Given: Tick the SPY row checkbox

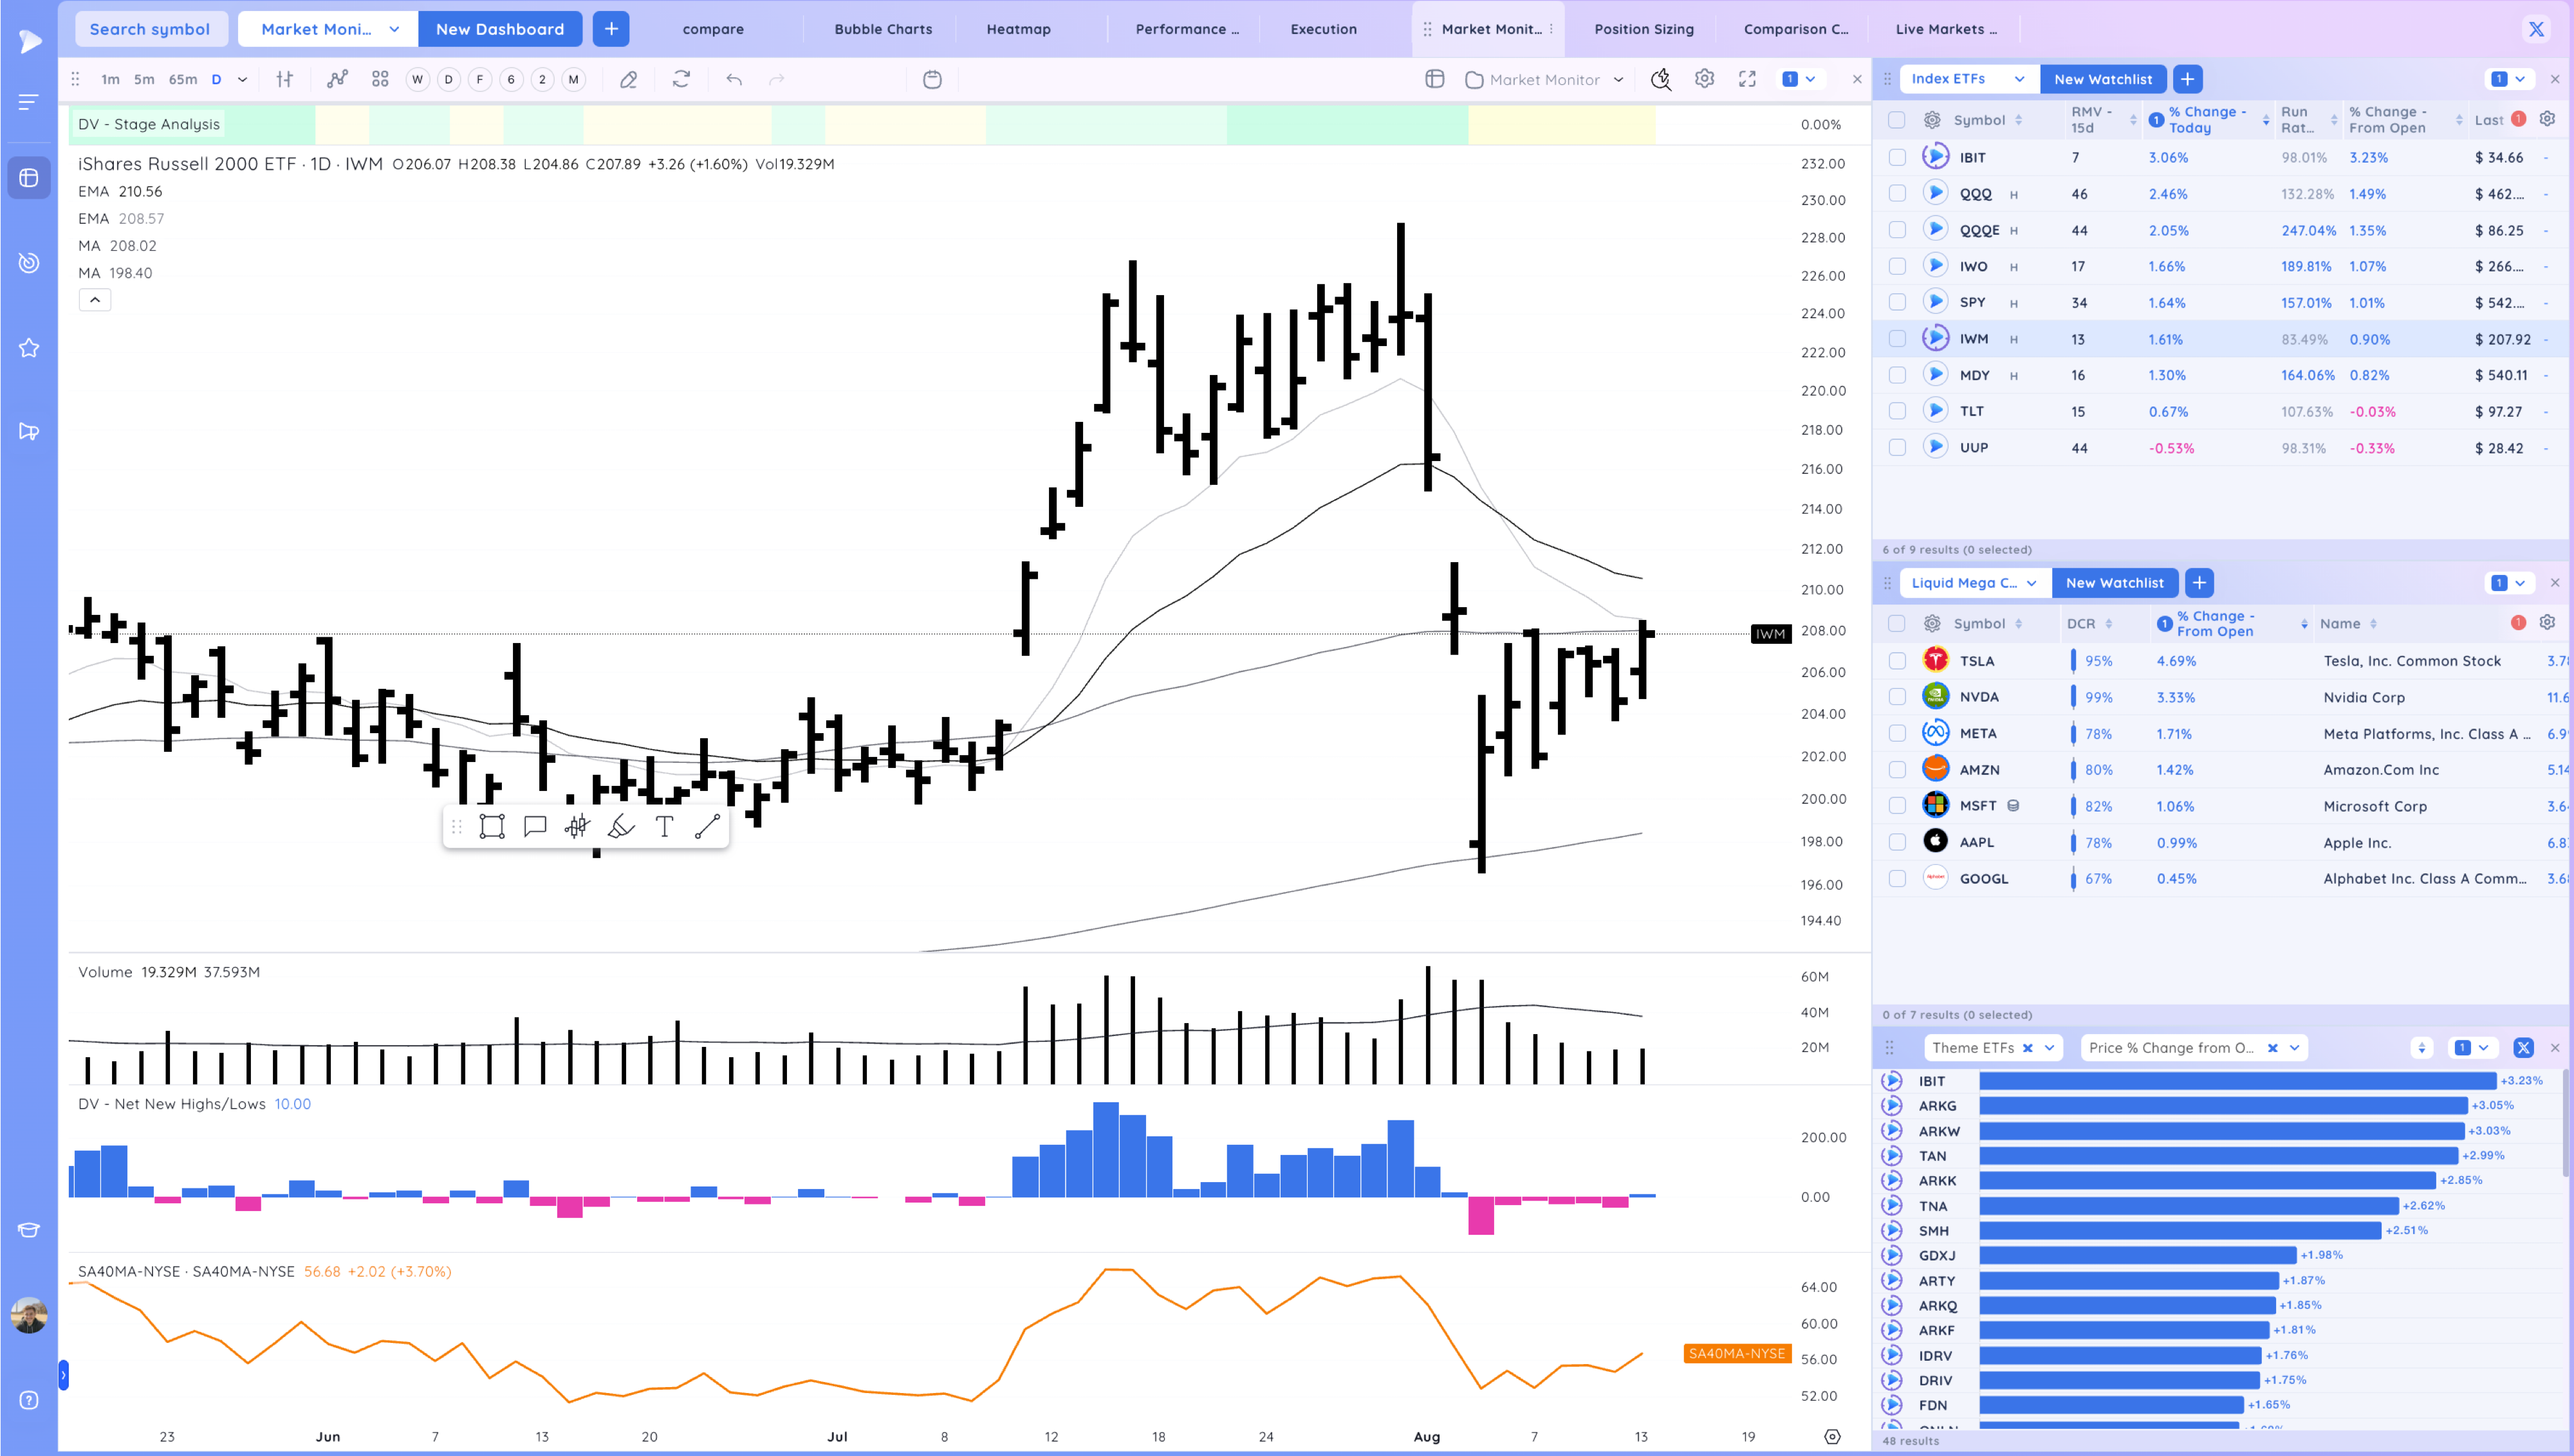Looking at the screenshot, I should 1897,302.
